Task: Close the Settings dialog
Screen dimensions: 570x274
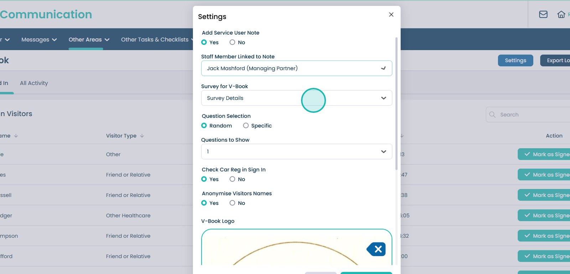Action: 391,15
